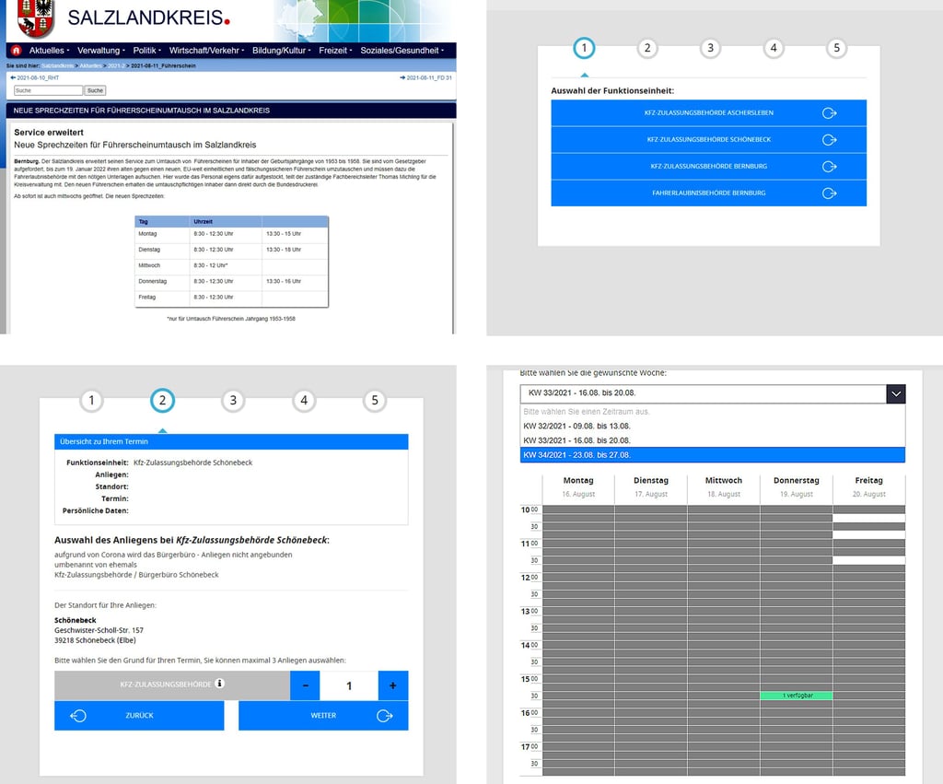Click the Übersicht zu Ihrem Termin header
This screenshot has height=784, width=943.
231,441
